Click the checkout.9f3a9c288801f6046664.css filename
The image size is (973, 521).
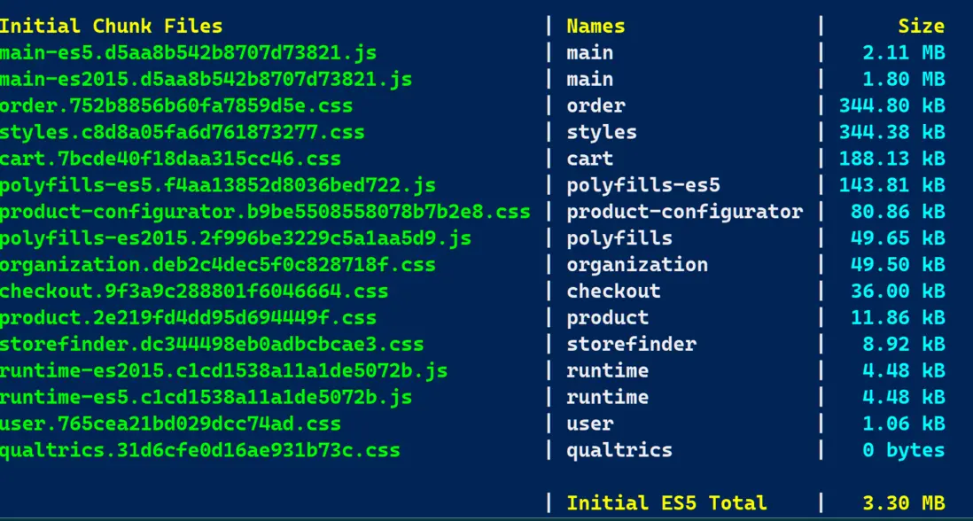tap(194, 292)
